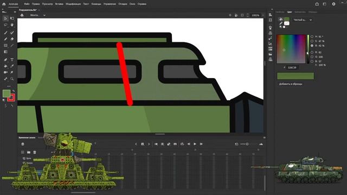The height and width of the screenshot is (195, 347).
Task: Select the Pen tool
Action: coord(6,60)
